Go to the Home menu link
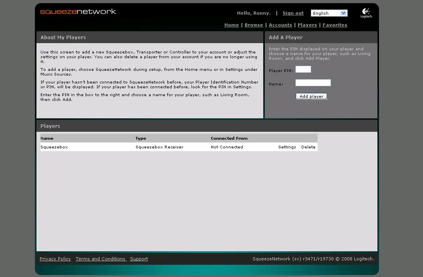The image size is (423, 277). (232, 25)
